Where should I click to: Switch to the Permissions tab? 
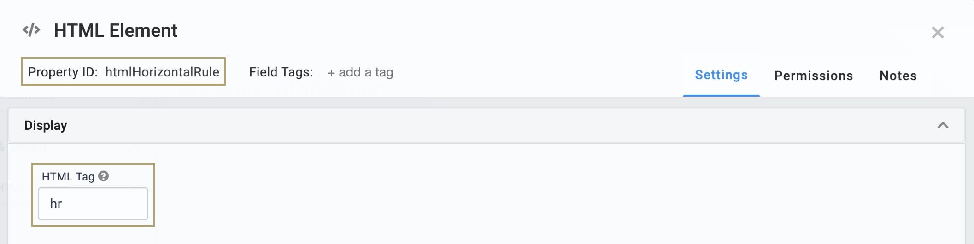[x=813, y=76]
